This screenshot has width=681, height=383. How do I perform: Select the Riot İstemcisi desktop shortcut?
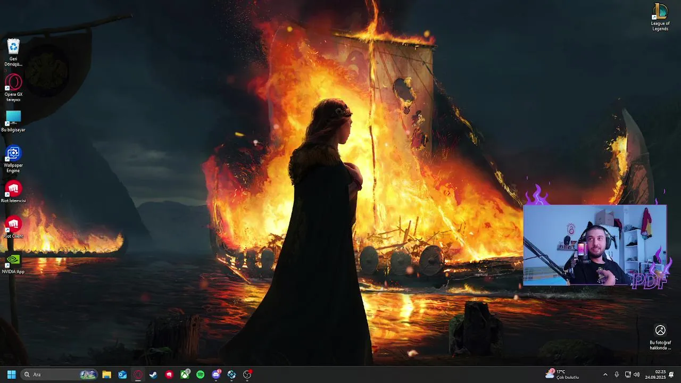(x=13, y=192)
